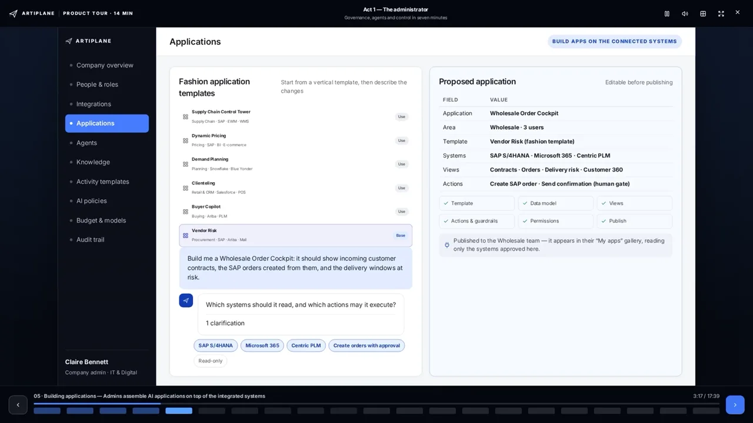This screenshot has height=423, width=753.
Task: Select Create orders with approval chip
Action: click(366, 345)
